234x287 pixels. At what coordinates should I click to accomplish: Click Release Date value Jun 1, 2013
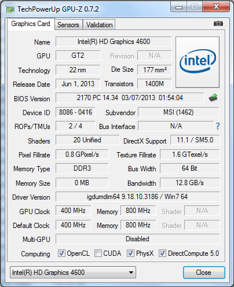[78, 84]
